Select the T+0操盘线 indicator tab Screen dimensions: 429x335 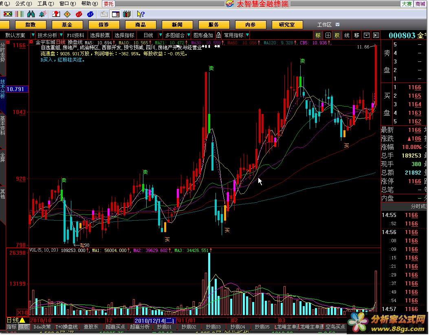tap(66, 326)
